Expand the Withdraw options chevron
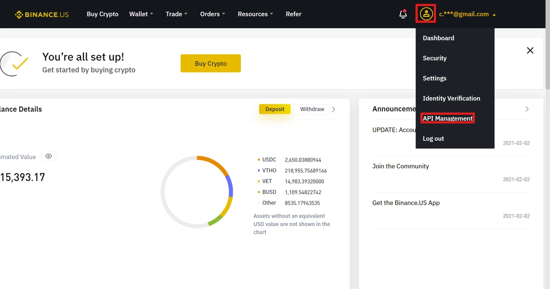The image size is (550, 289). point(334,109)
